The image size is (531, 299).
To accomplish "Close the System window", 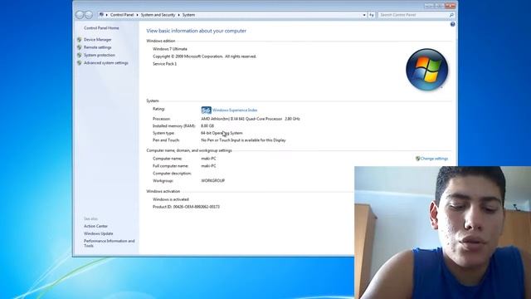I will (450, 6).
